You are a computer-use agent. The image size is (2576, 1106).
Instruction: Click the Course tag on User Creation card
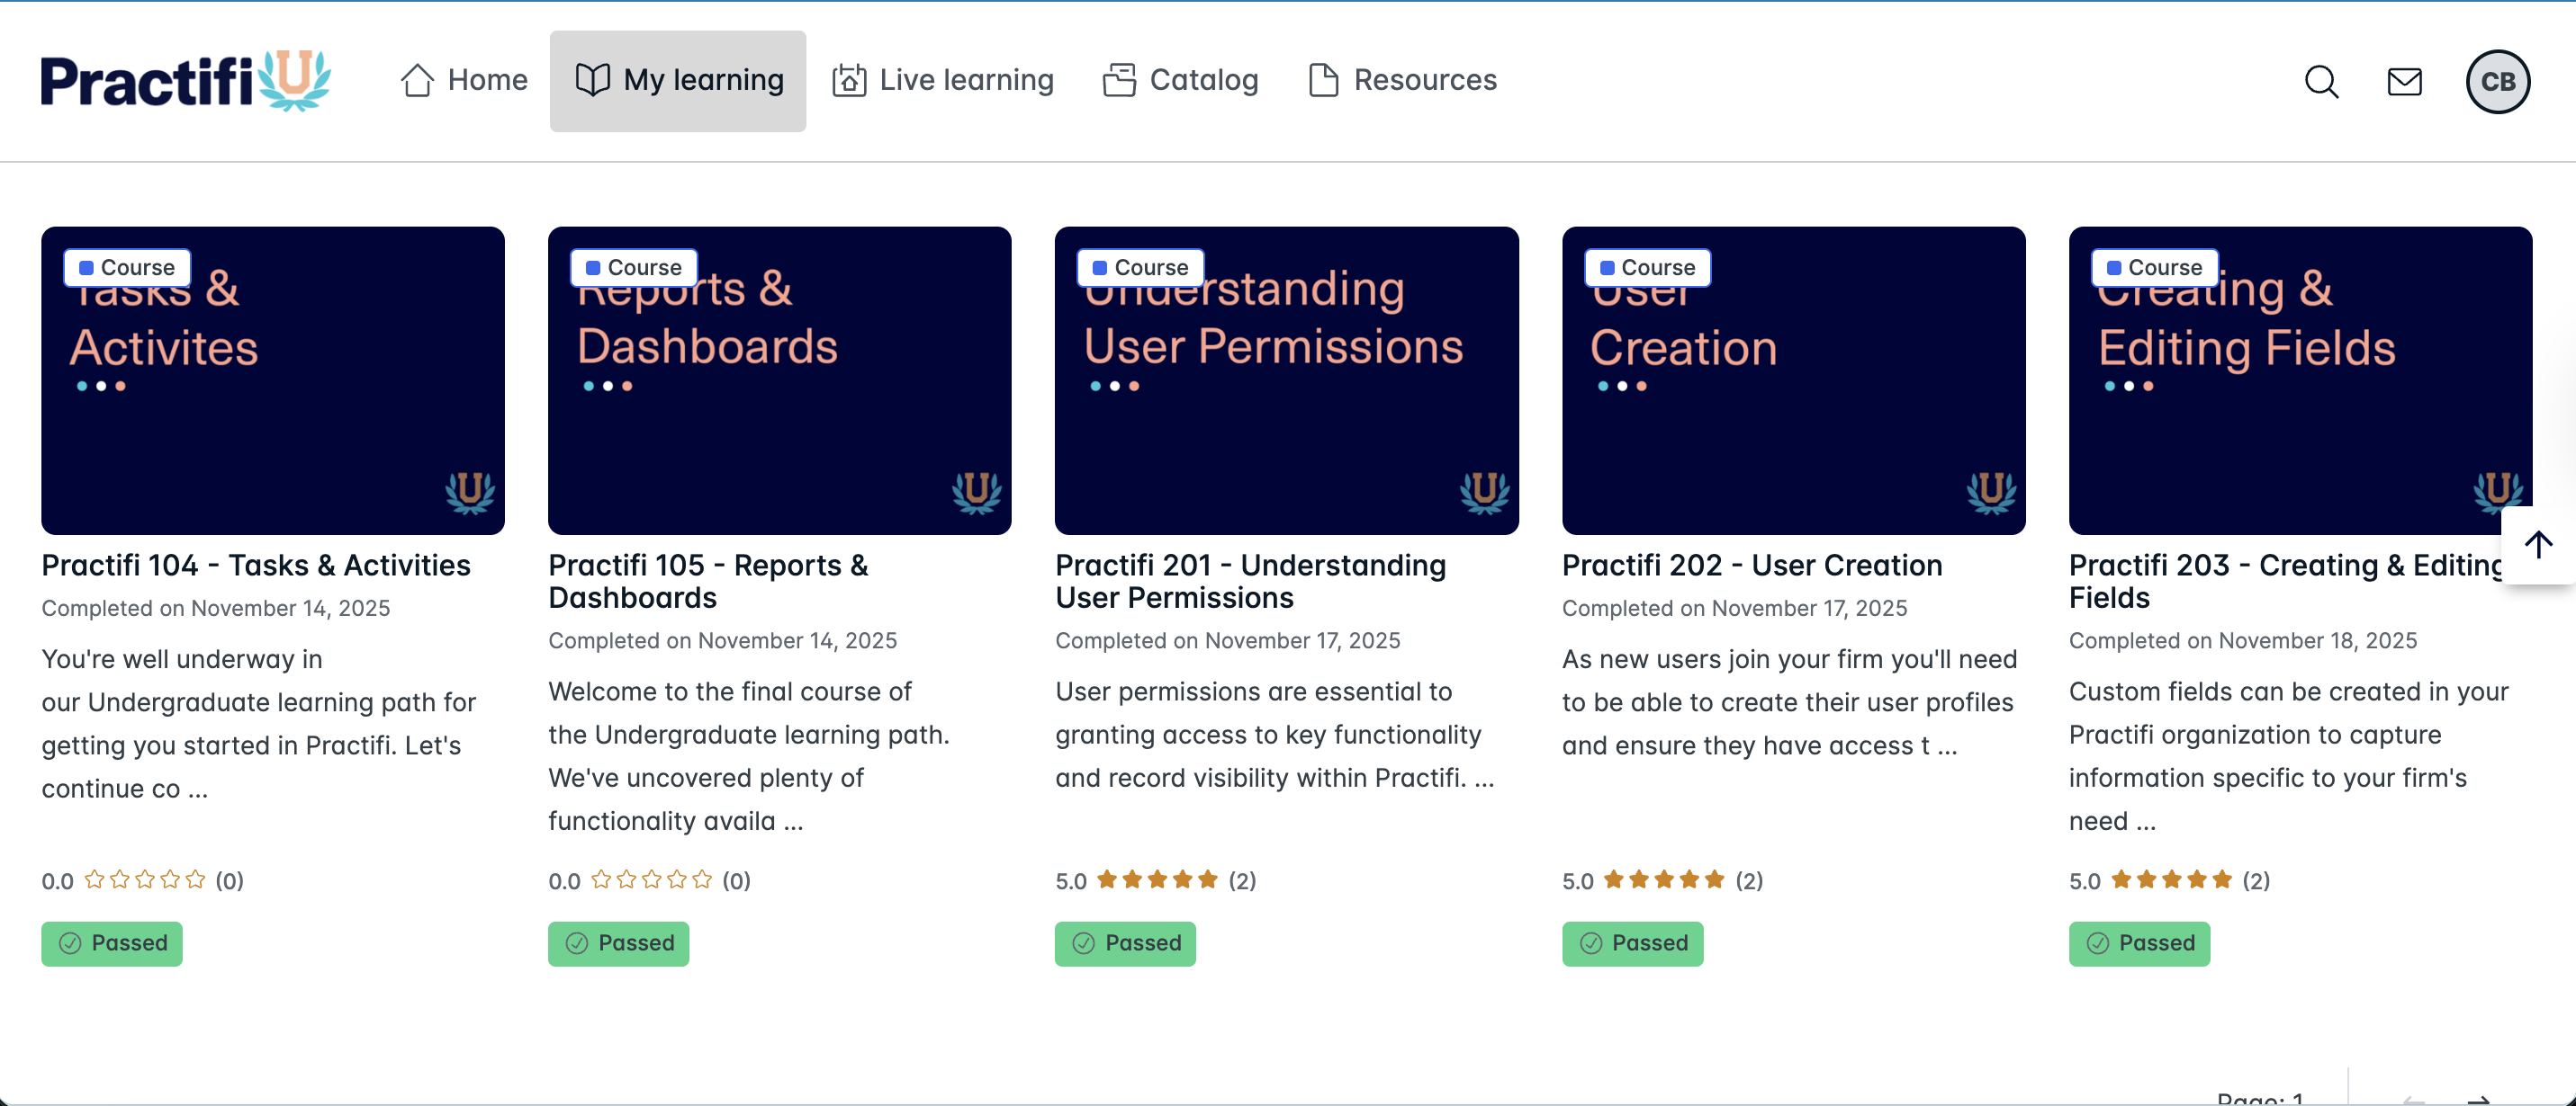pyautogui.click(x=1648, y=268)
